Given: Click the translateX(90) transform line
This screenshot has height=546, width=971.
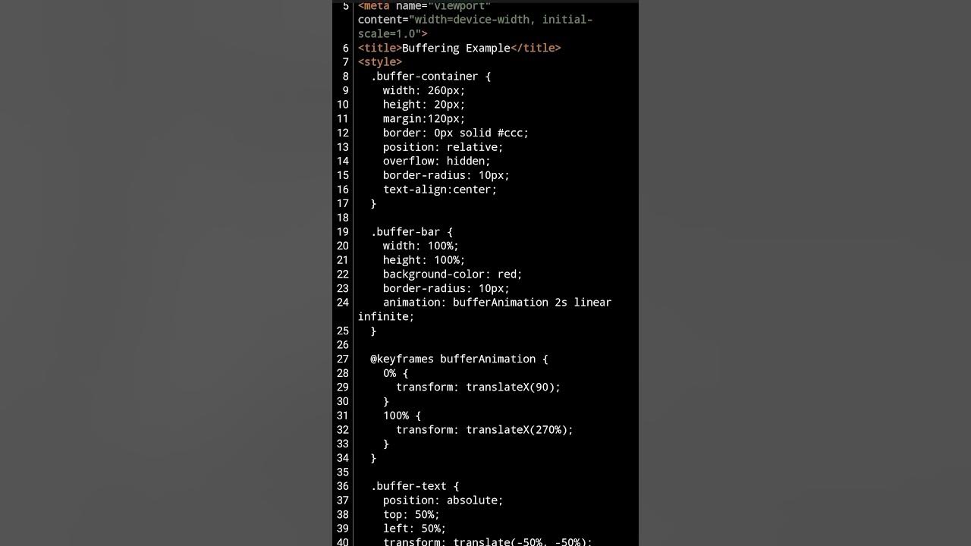Looking at the screenshot, I should (478, 388).
